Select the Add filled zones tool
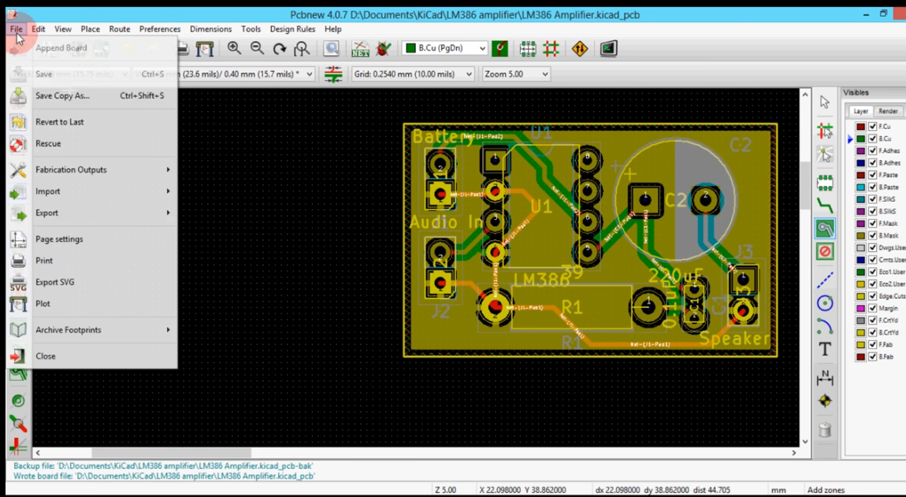This screenshot has width=906, height=497. coord(825,228)
